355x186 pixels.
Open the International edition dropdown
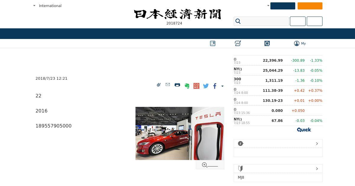pos(47,6)
